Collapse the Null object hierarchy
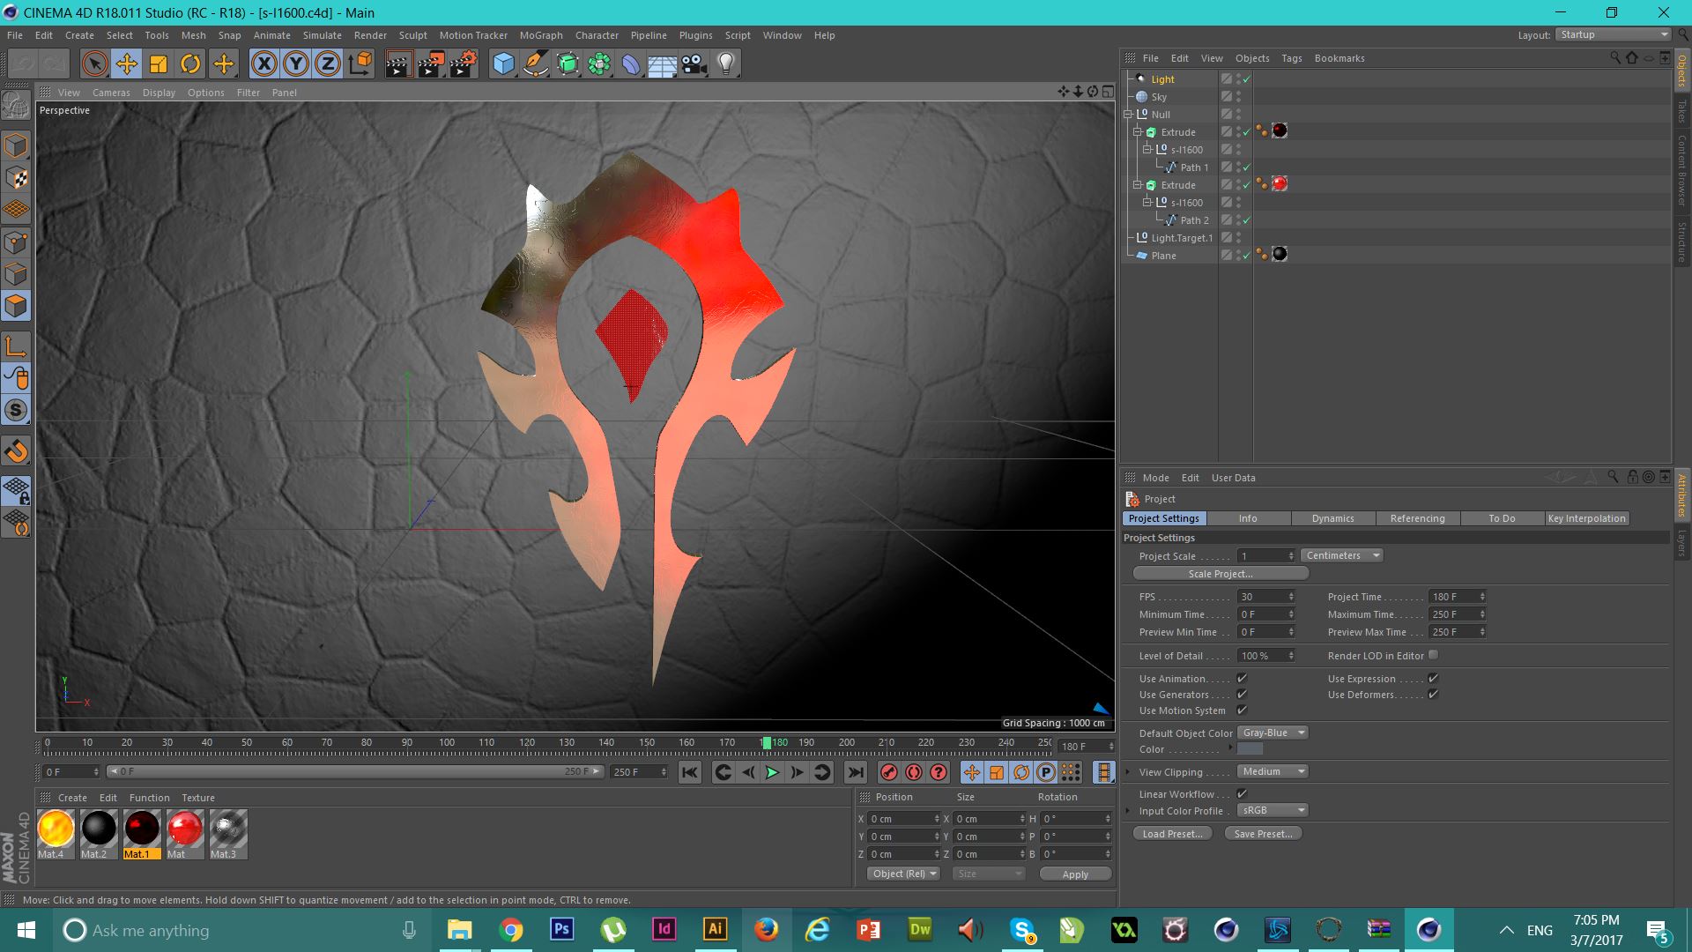Viewport: 1692px width, 952px height. click(1128, 115)
